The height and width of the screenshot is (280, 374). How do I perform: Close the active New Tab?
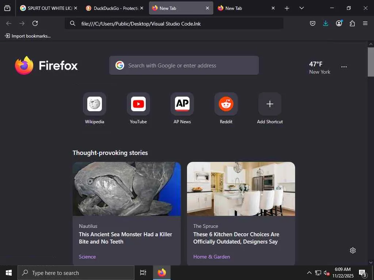[x=207, y=8]
